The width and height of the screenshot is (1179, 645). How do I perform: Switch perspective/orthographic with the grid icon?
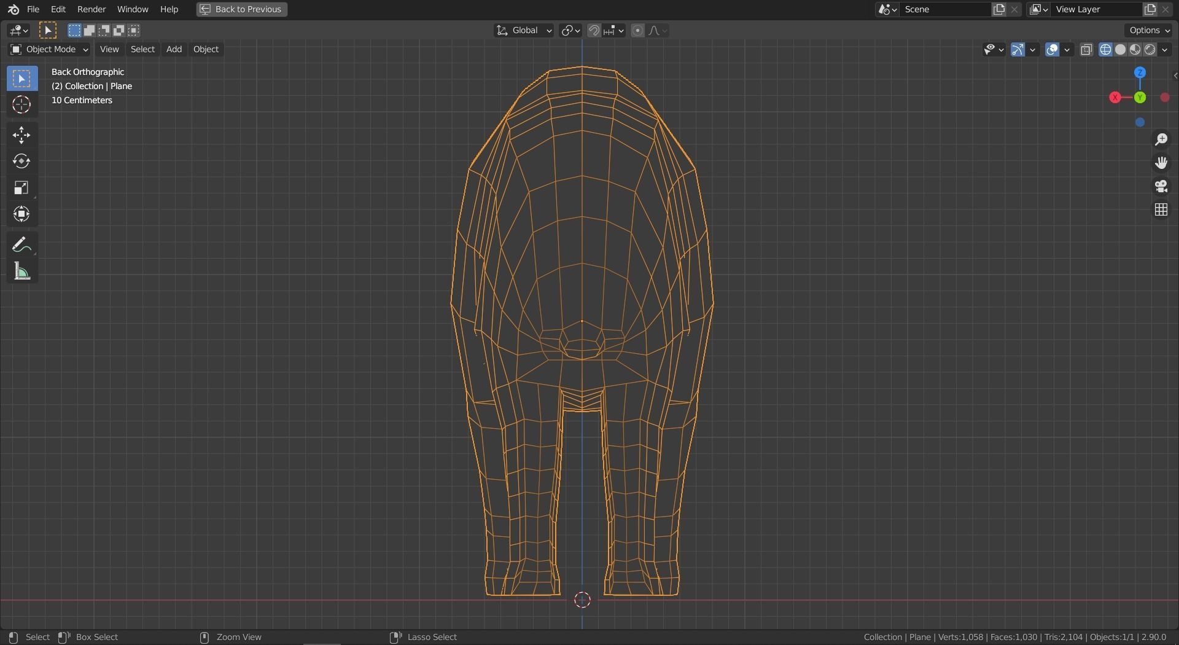[x=1161, y=210]
